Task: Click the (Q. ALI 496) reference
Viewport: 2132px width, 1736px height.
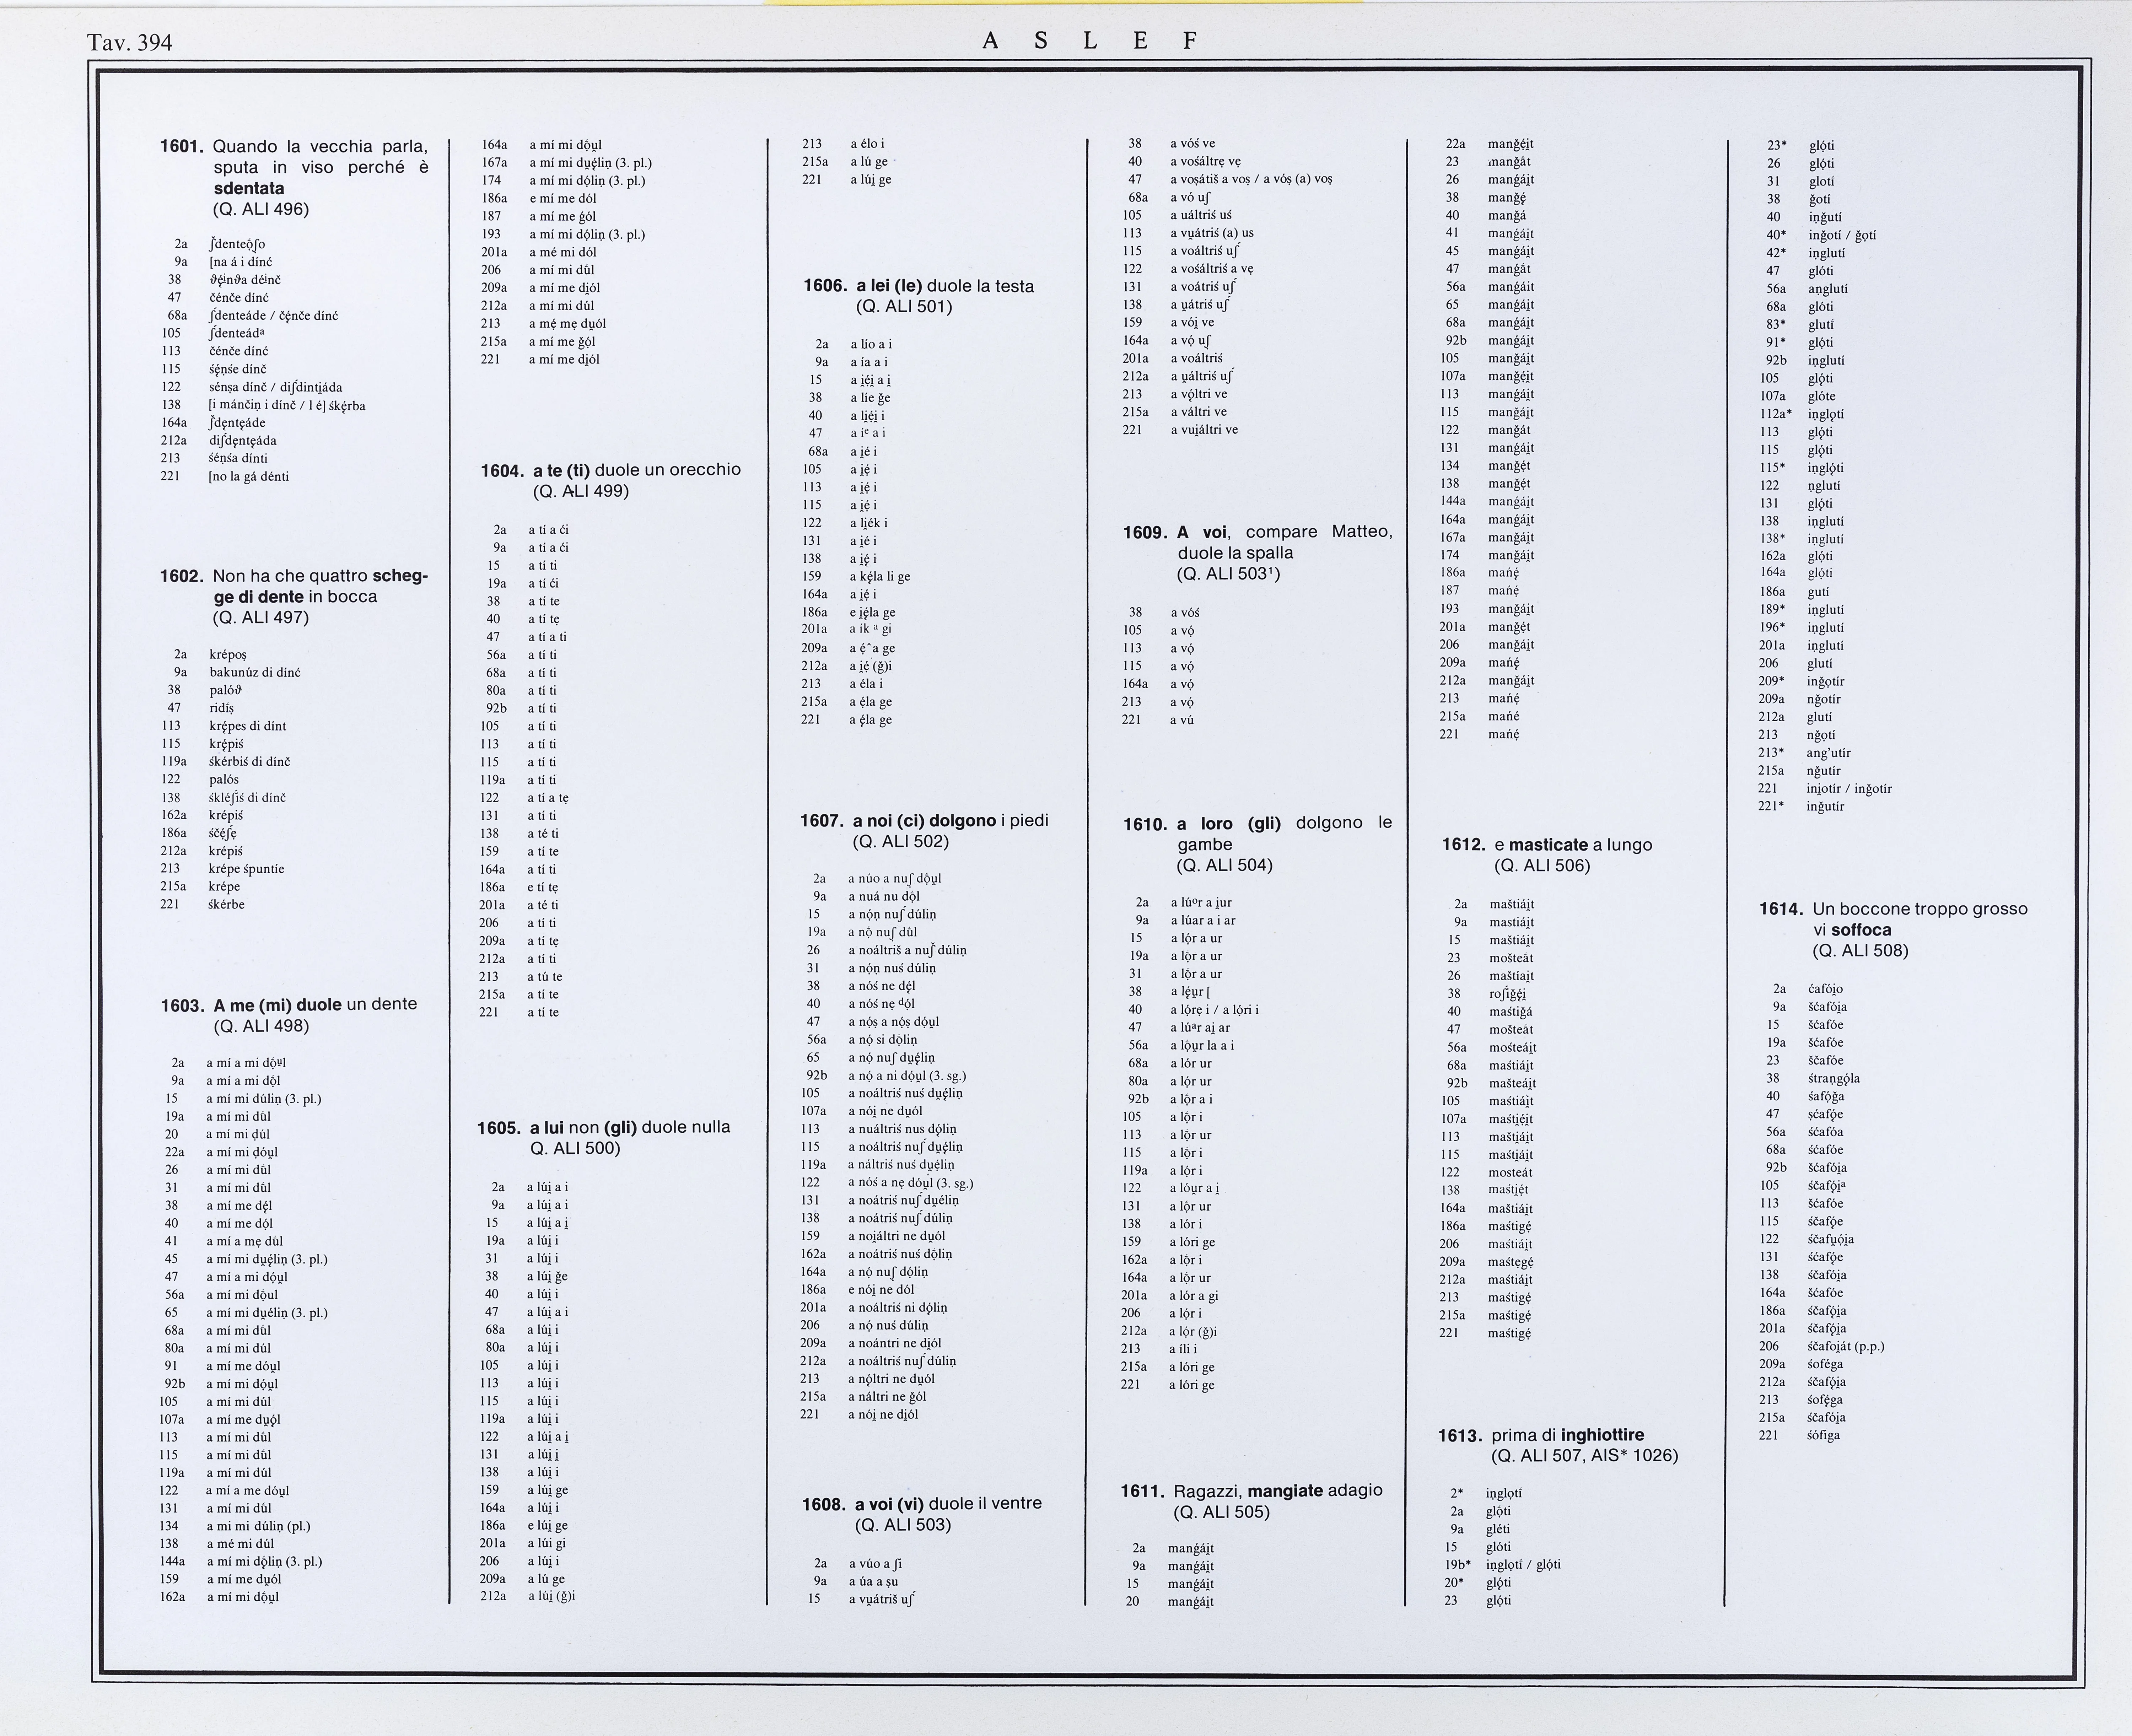Action: click(261, 209)
